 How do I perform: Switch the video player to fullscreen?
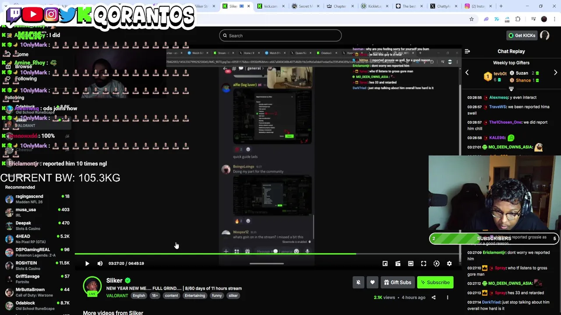click(x=423, y=263)
